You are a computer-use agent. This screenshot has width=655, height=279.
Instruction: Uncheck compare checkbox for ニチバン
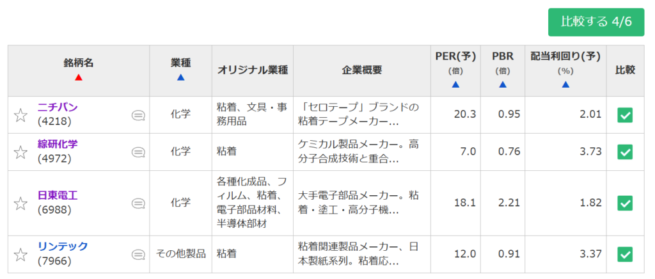[625, 115]
